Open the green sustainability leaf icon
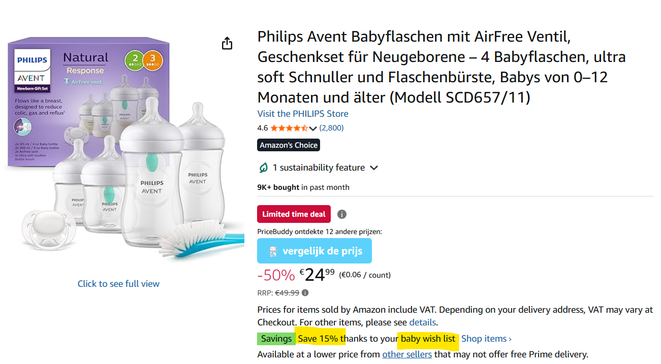This screenshot has height=364, width=661. [264, 167]
